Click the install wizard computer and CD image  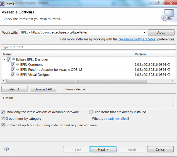click(x=168, y=15)
